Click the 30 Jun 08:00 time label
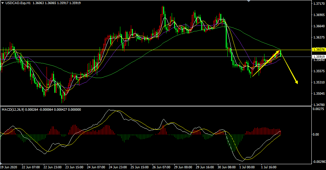The height and width of the screenshot is (170, 326). [227, 167]
